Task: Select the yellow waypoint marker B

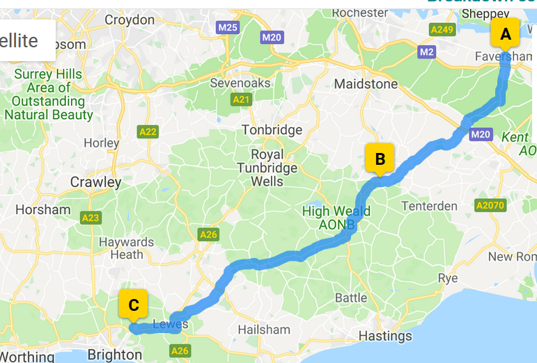Action: [x=380, y=159]
